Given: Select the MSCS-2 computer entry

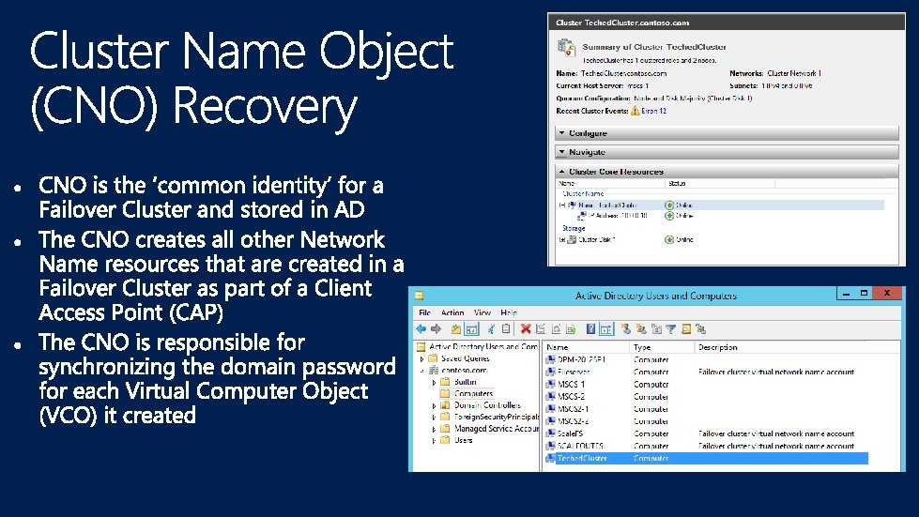Looking at the screenshot, I should pos(572,396).
